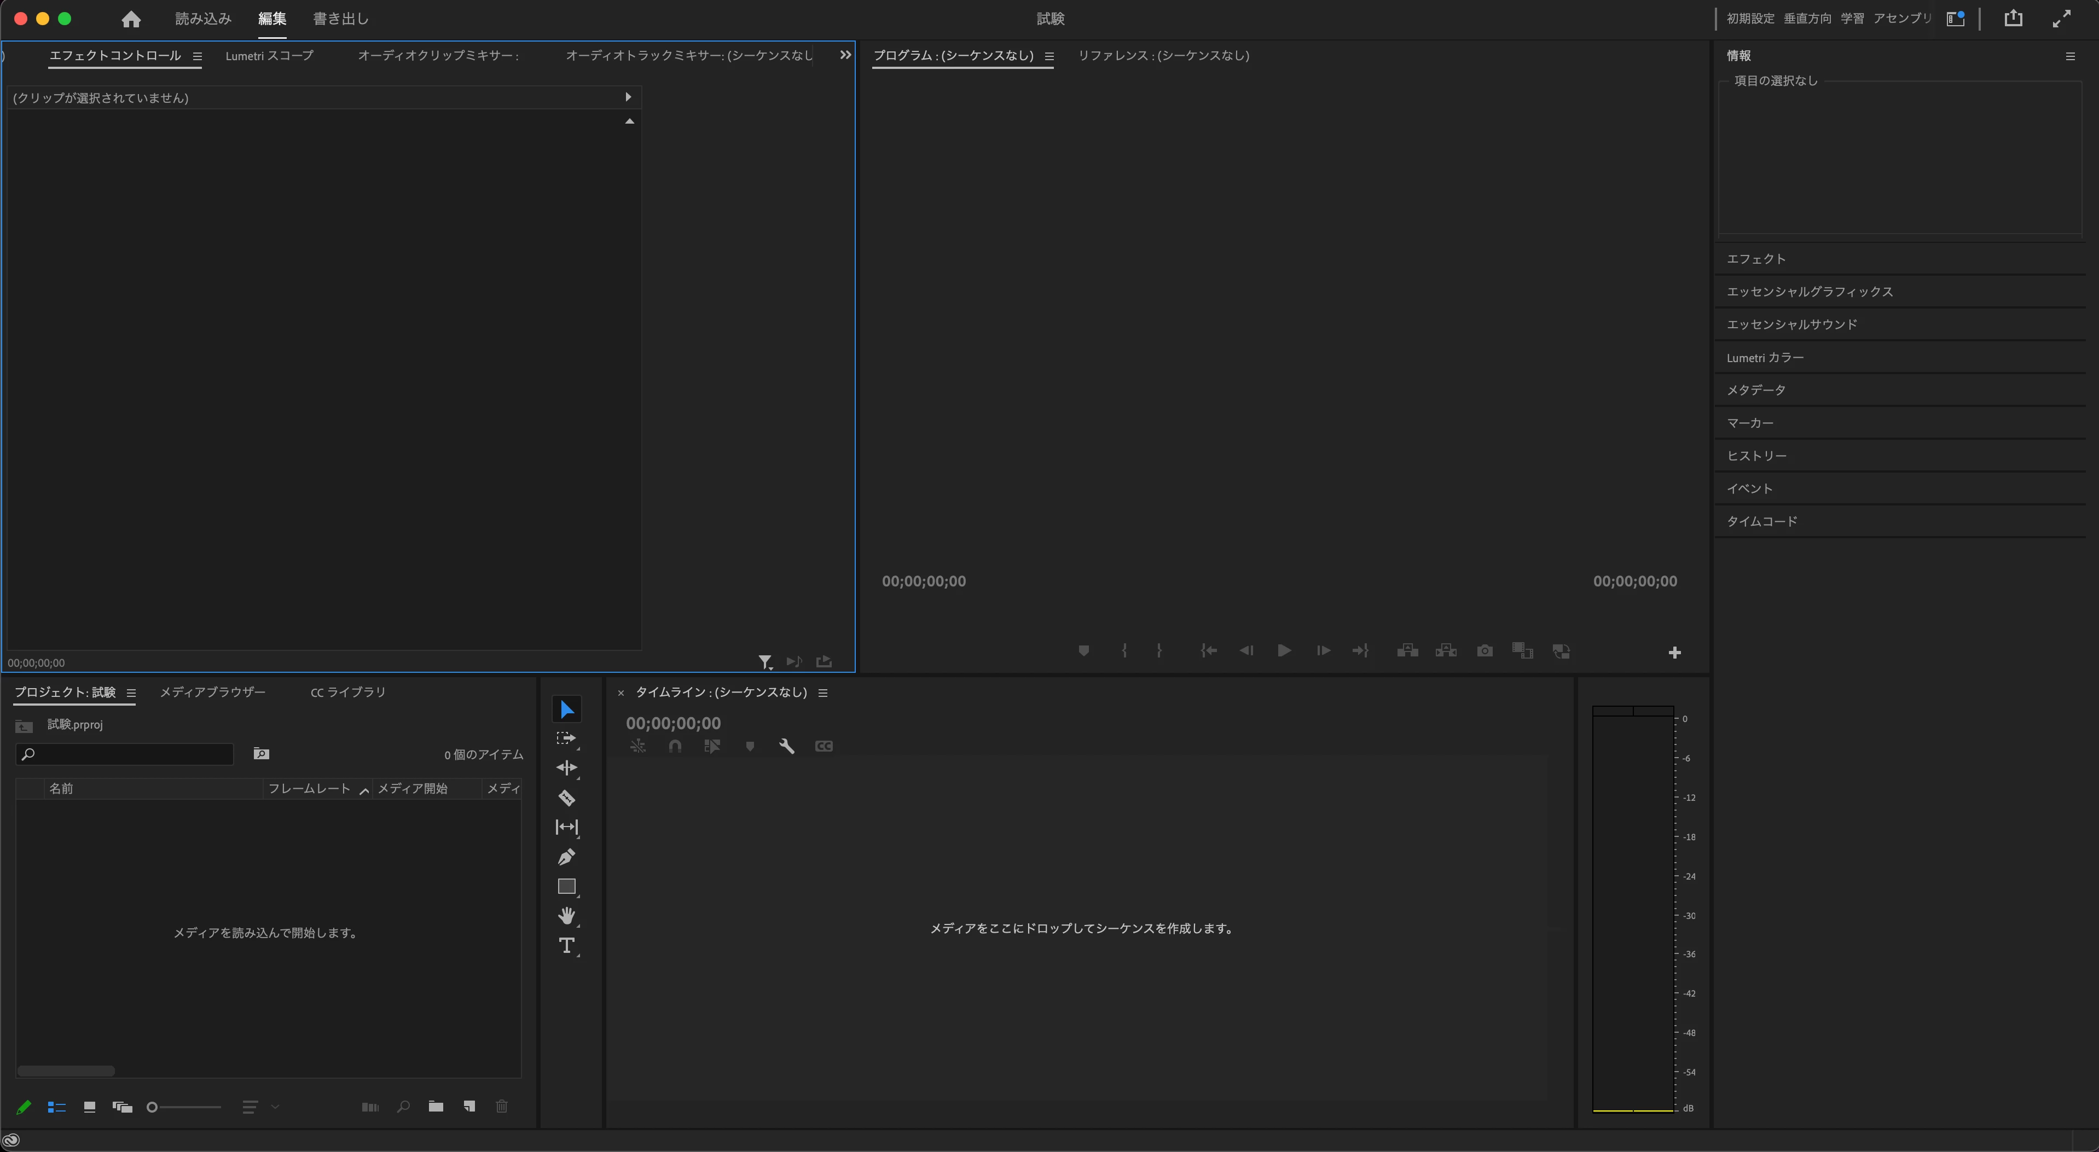Open the Lumetri カラー panel

(x=1765, y=357)
